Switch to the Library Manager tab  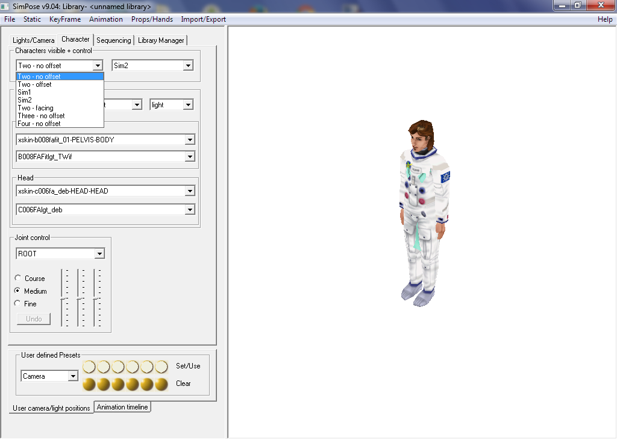coord(161,40)
